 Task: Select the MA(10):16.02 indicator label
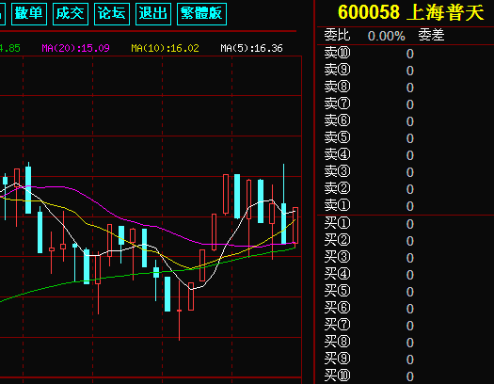(x=165, y=48)
